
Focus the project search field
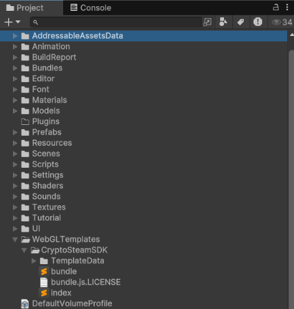pos(115,22)
